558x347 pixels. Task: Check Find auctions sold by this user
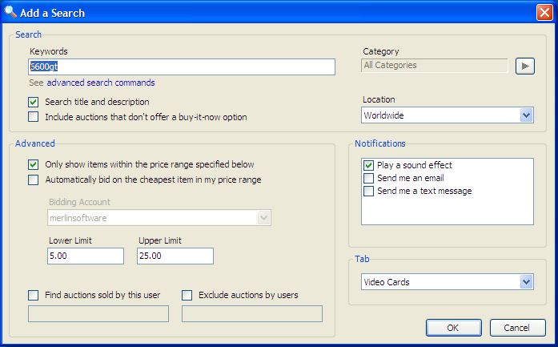[34, 295]
